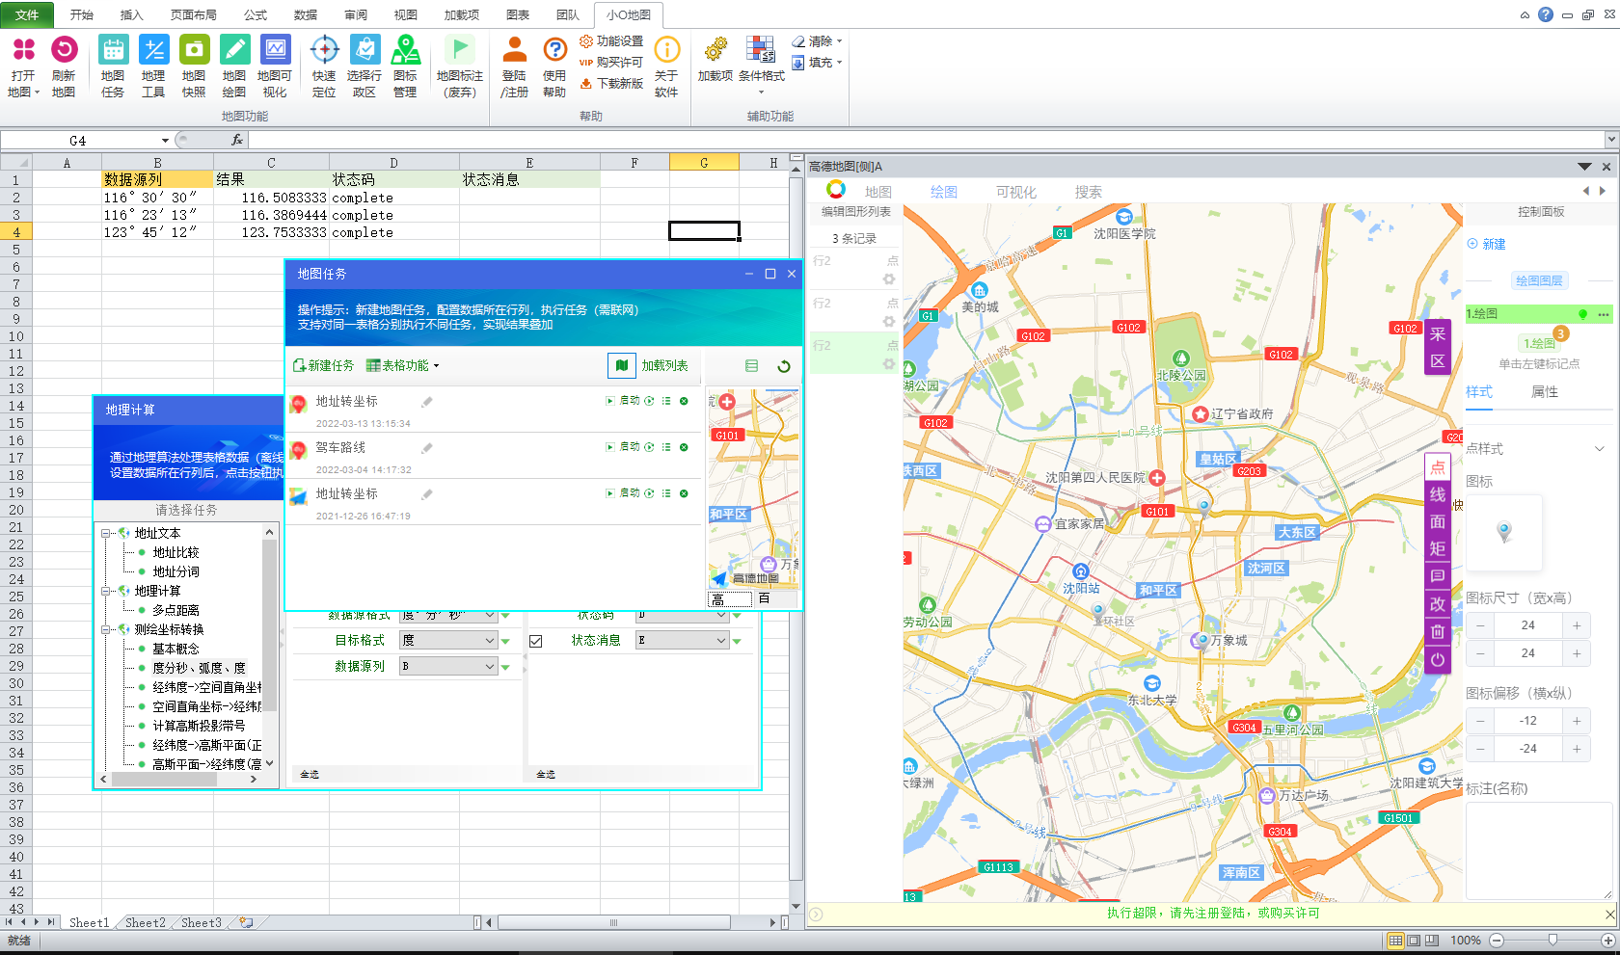
Task: Click 新建任务 in the 地图任务 window
Action: coord(324,366)
